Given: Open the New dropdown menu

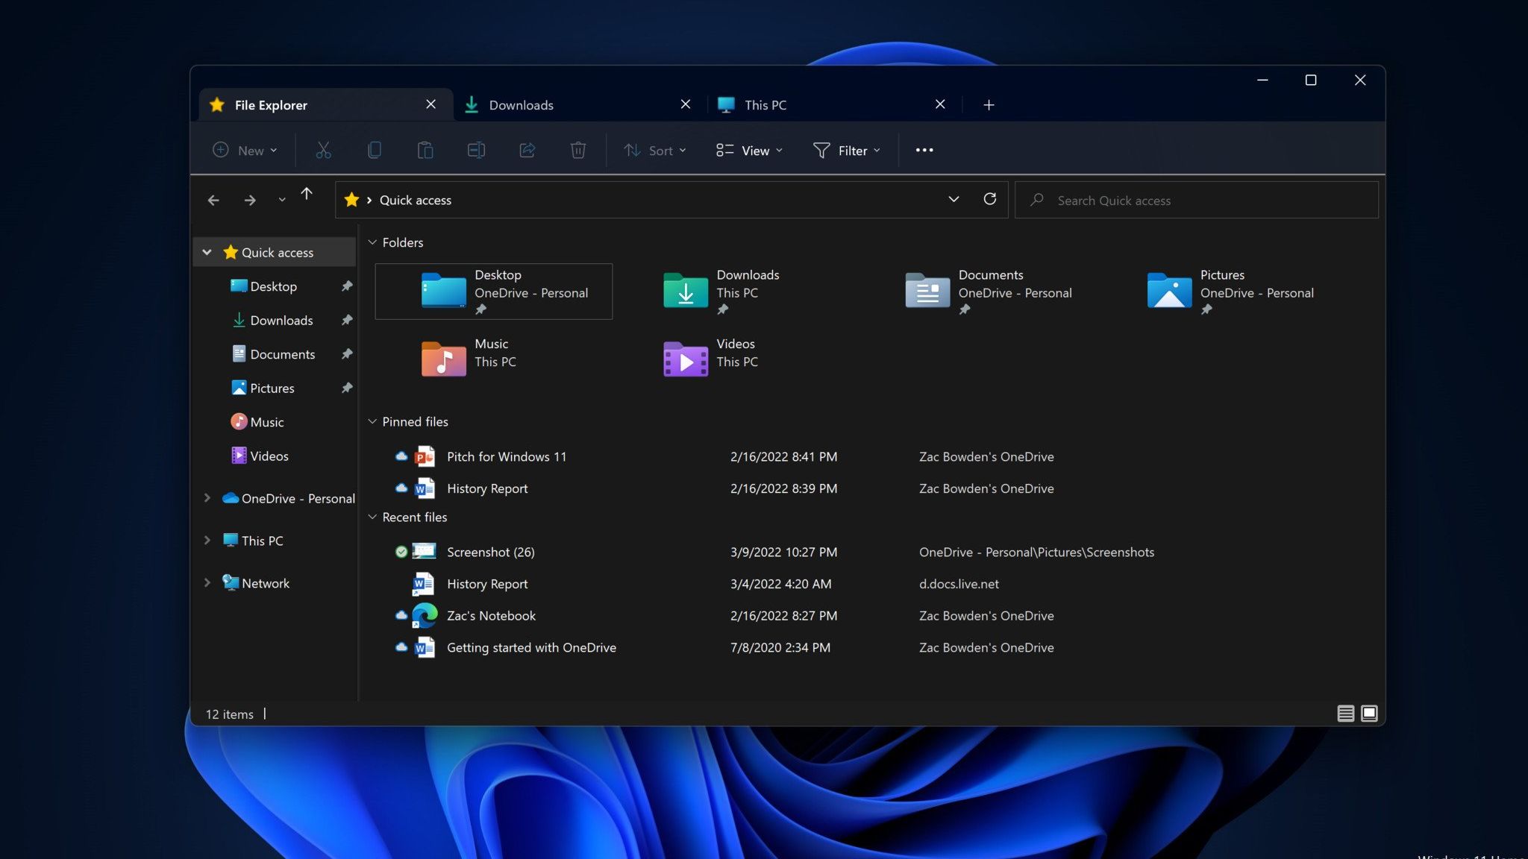Looking at the screenshot, I should click(x=245, y=150).
